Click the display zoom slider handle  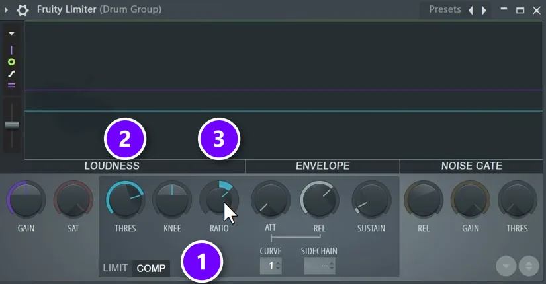(x=12, y=125)
